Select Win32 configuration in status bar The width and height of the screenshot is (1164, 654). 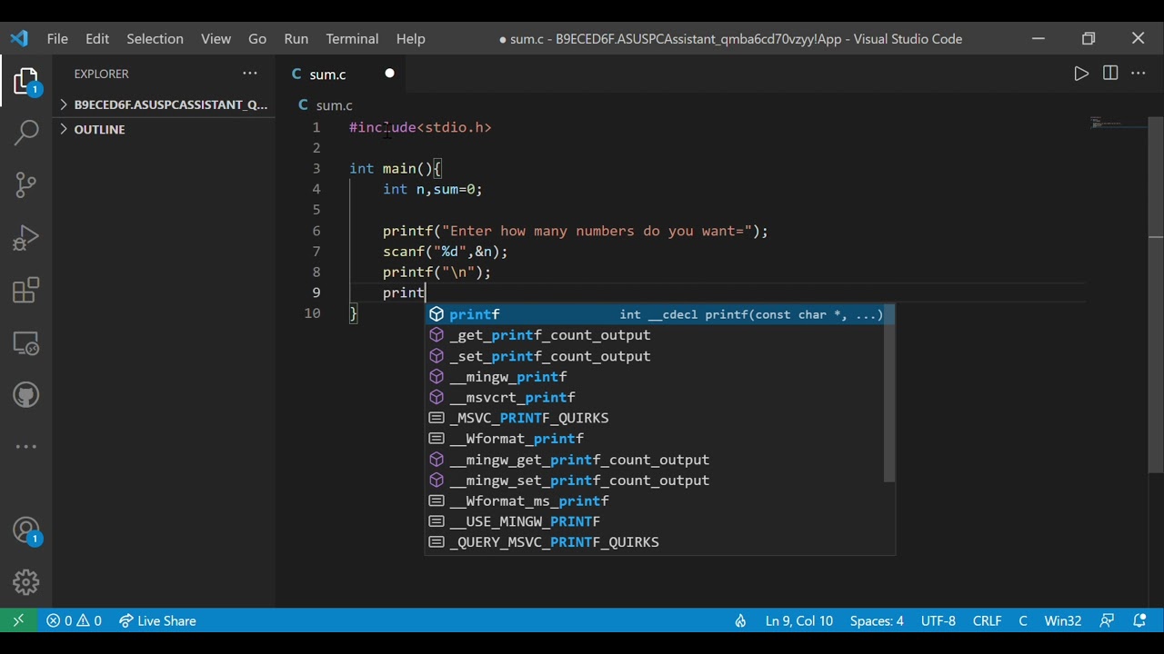(x=1063, y=621)
